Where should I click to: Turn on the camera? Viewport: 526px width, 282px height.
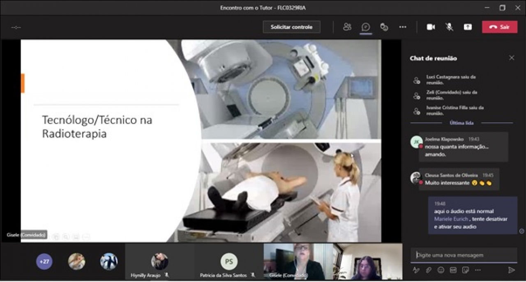(431, 27)
